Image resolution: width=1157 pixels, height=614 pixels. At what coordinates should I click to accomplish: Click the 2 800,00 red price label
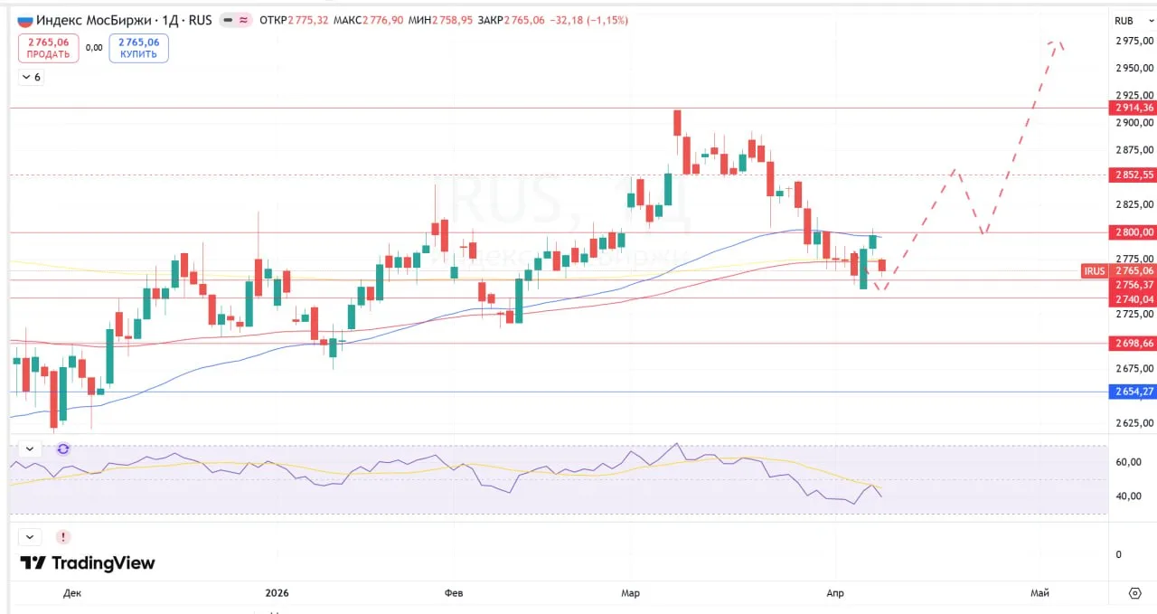1133,232
